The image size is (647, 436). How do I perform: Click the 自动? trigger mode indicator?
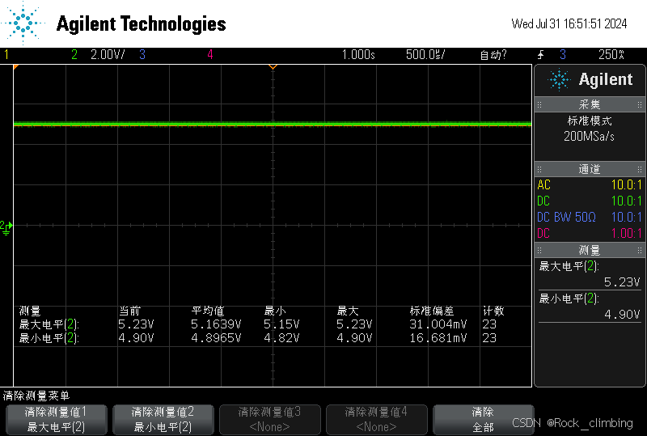tap(493, 54)
